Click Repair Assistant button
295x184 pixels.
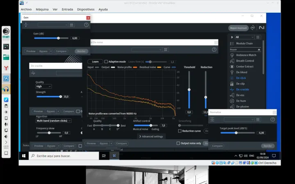[238, 28]
